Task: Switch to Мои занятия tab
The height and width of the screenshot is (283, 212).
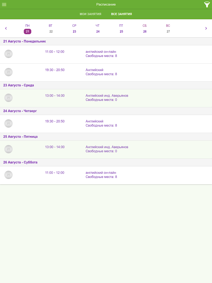Action: (x=90, y=14)
